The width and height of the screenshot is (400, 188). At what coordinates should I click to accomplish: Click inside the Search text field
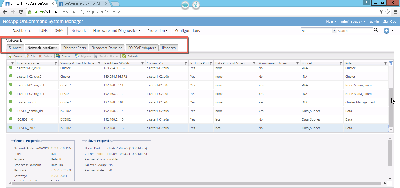(x=355, y=31)
